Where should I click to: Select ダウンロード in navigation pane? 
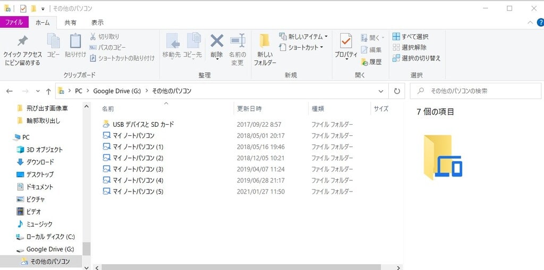tap(35, 162)
